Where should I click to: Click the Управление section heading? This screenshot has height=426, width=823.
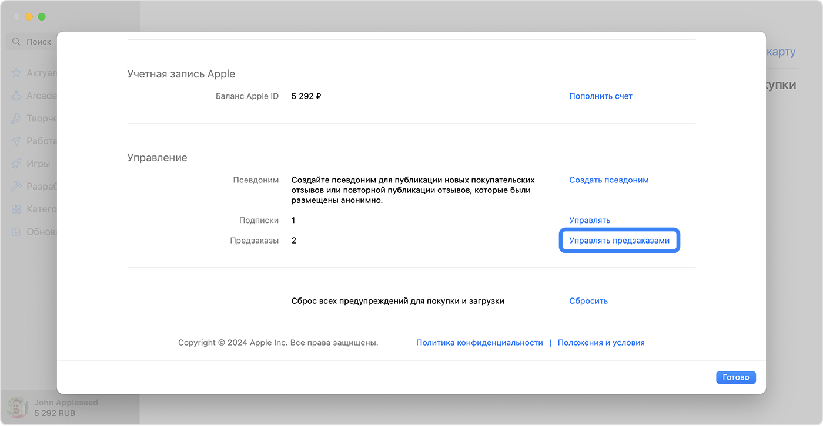click(157, 158)
